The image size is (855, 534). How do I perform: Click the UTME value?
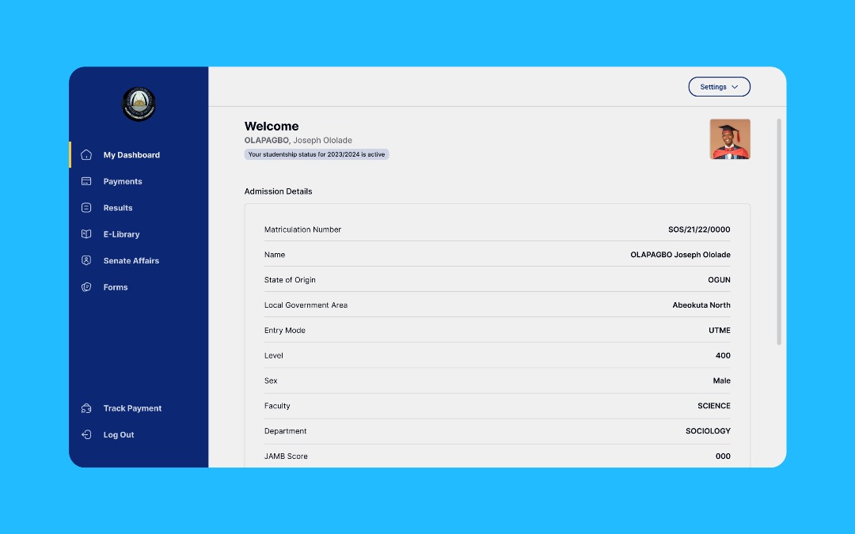click(x=719, y=330)
